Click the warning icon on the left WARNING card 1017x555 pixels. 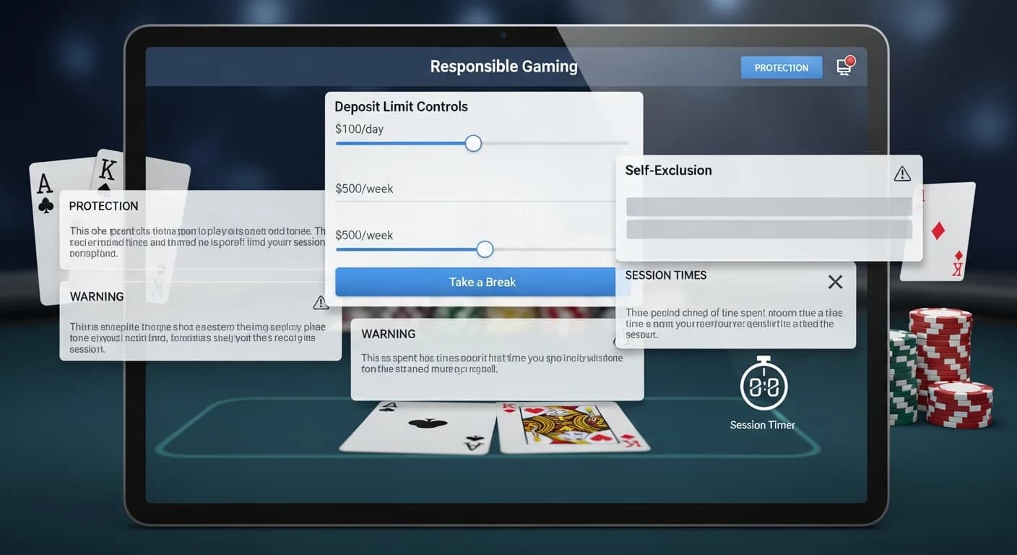coord(321,303)
